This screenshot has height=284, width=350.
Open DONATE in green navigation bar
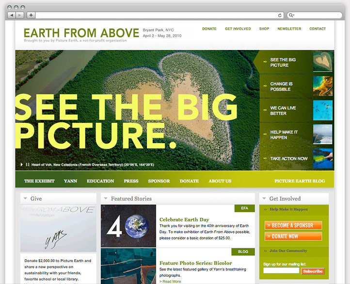click(189, 181)
